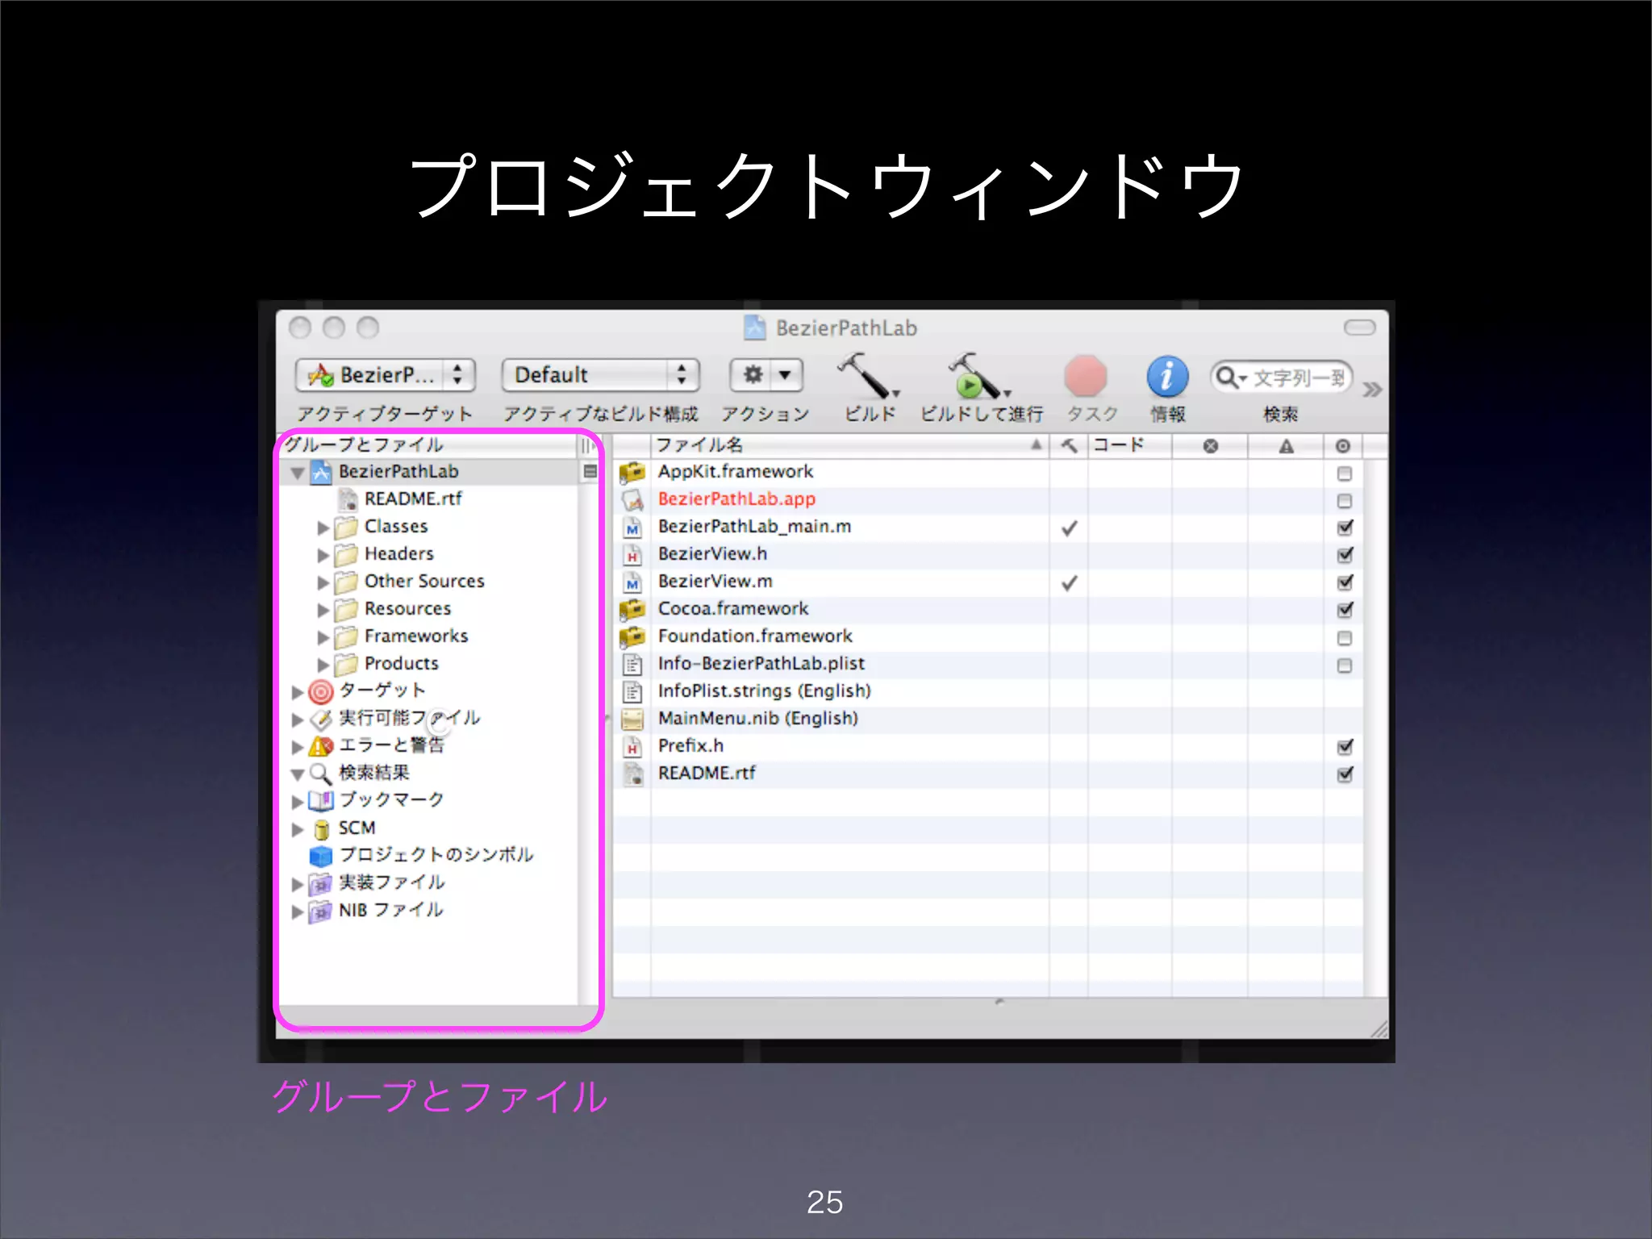The width and height of the screenshot is (1652, 1239).
Task: Open the Active Target BezierP... popup
Action: coord(386,375)
